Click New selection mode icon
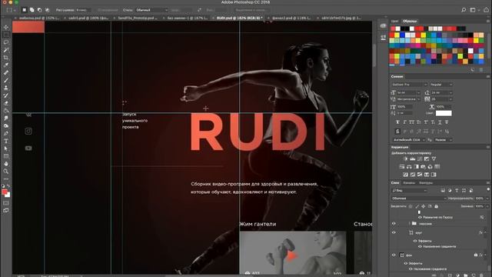 point(24,10)
